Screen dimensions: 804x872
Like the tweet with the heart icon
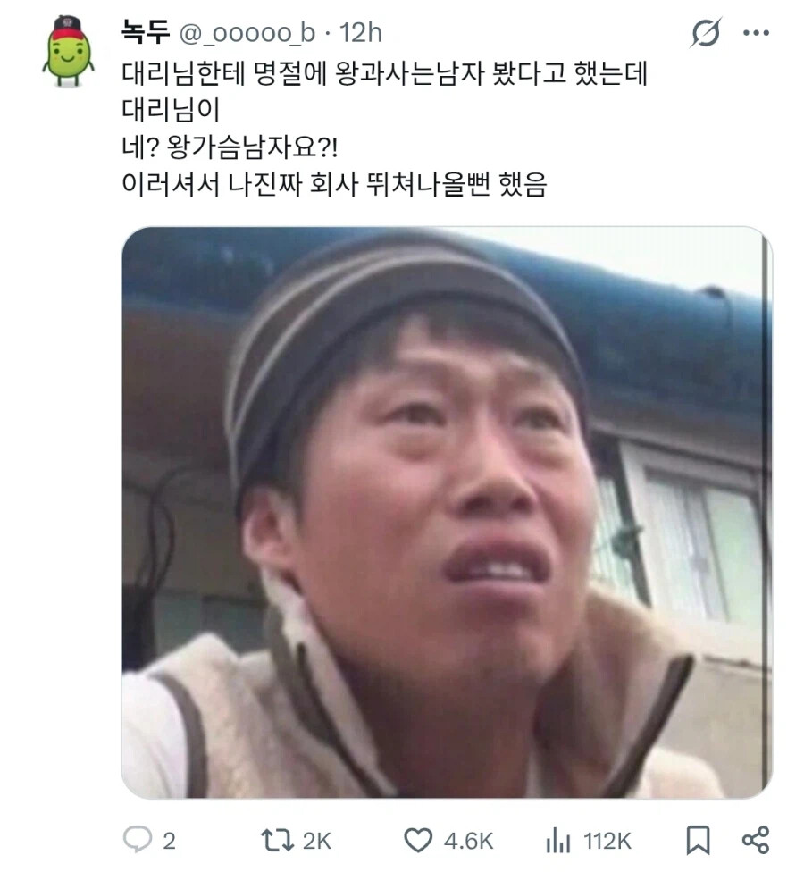click(417, 841)
